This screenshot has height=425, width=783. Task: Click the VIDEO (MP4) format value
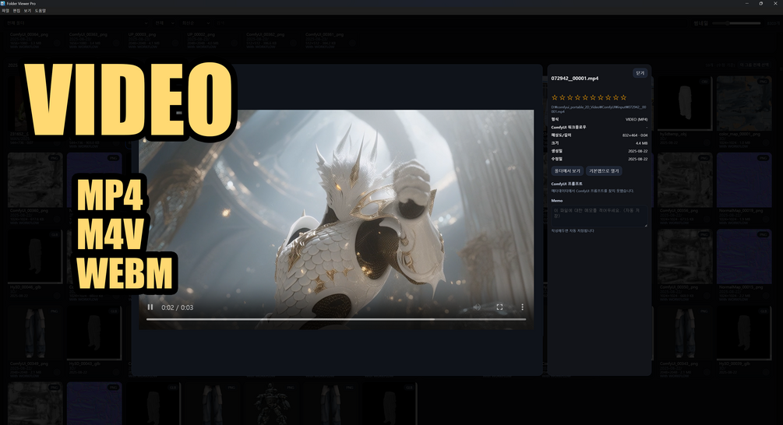point(637,119)
